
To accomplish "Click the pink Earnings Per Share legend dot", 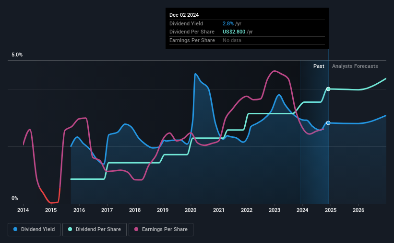I will click(x=136, y=229).
